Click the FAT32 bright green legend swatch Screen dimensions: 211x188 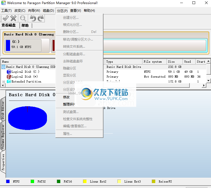click(32, 181)
